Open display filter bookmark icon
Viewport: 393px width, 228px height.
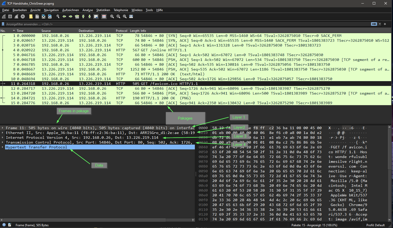click(3, 24)
